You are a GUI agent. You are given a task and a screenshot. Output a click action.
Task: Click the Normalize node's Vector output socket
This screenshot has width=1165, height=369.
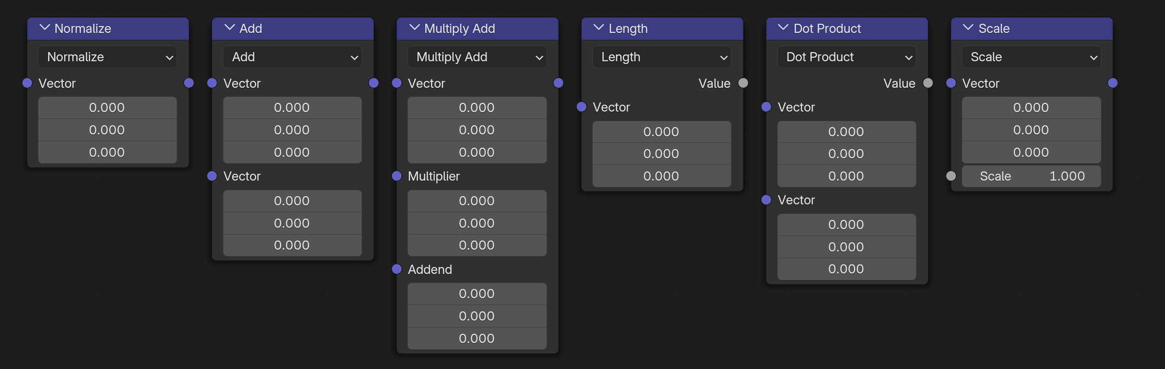(189, 83)
